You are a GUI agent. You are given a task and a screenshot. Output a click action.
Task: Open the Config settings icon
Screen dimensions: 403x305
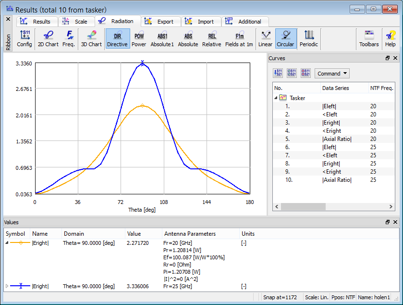tap(24, 38)
